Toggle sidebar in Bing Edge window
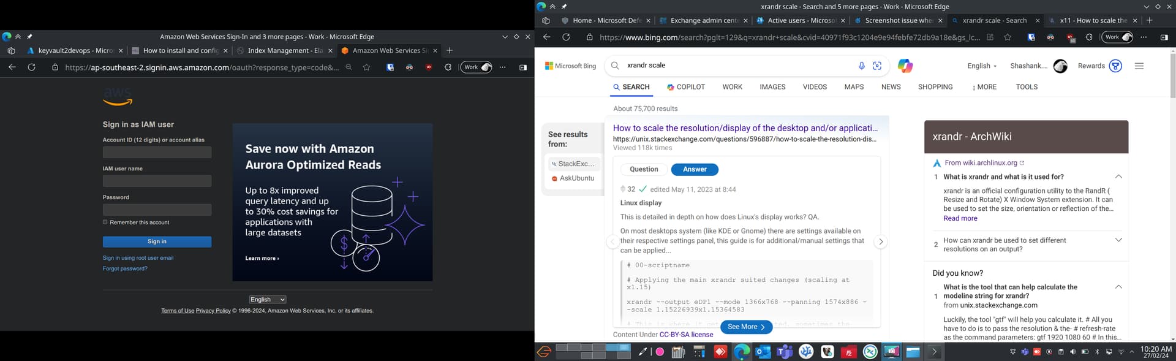This screenshot has height=361, width=1176. coord(1164,37)
